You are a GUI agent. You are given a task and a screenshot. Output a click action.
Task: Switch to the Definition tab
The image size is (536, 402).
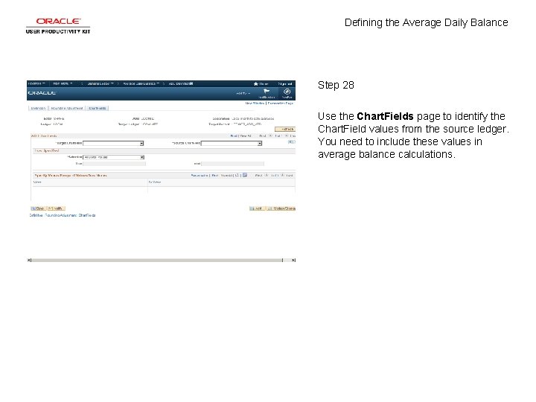click(x=38, y=109)
